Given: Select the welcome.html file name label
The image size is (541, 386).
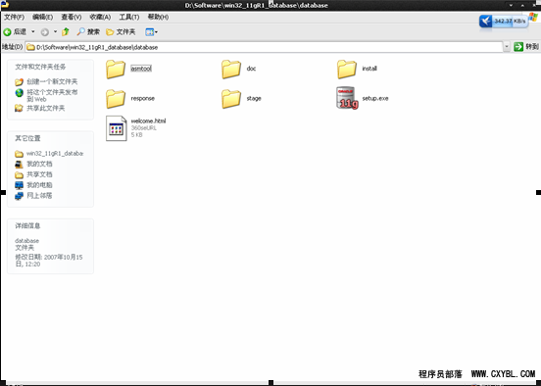Looking at the screenshot, I should pyautogui.click(x=148, y=121).
